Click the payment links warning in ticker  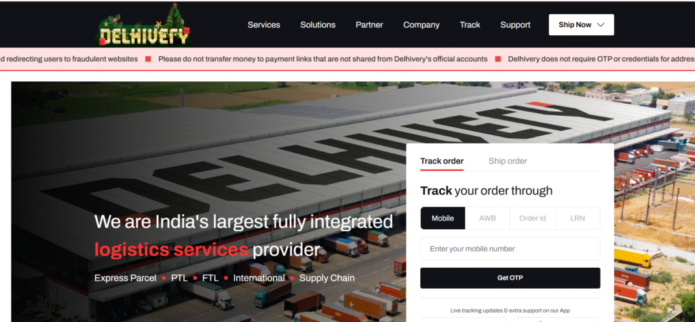click(322, 59)
